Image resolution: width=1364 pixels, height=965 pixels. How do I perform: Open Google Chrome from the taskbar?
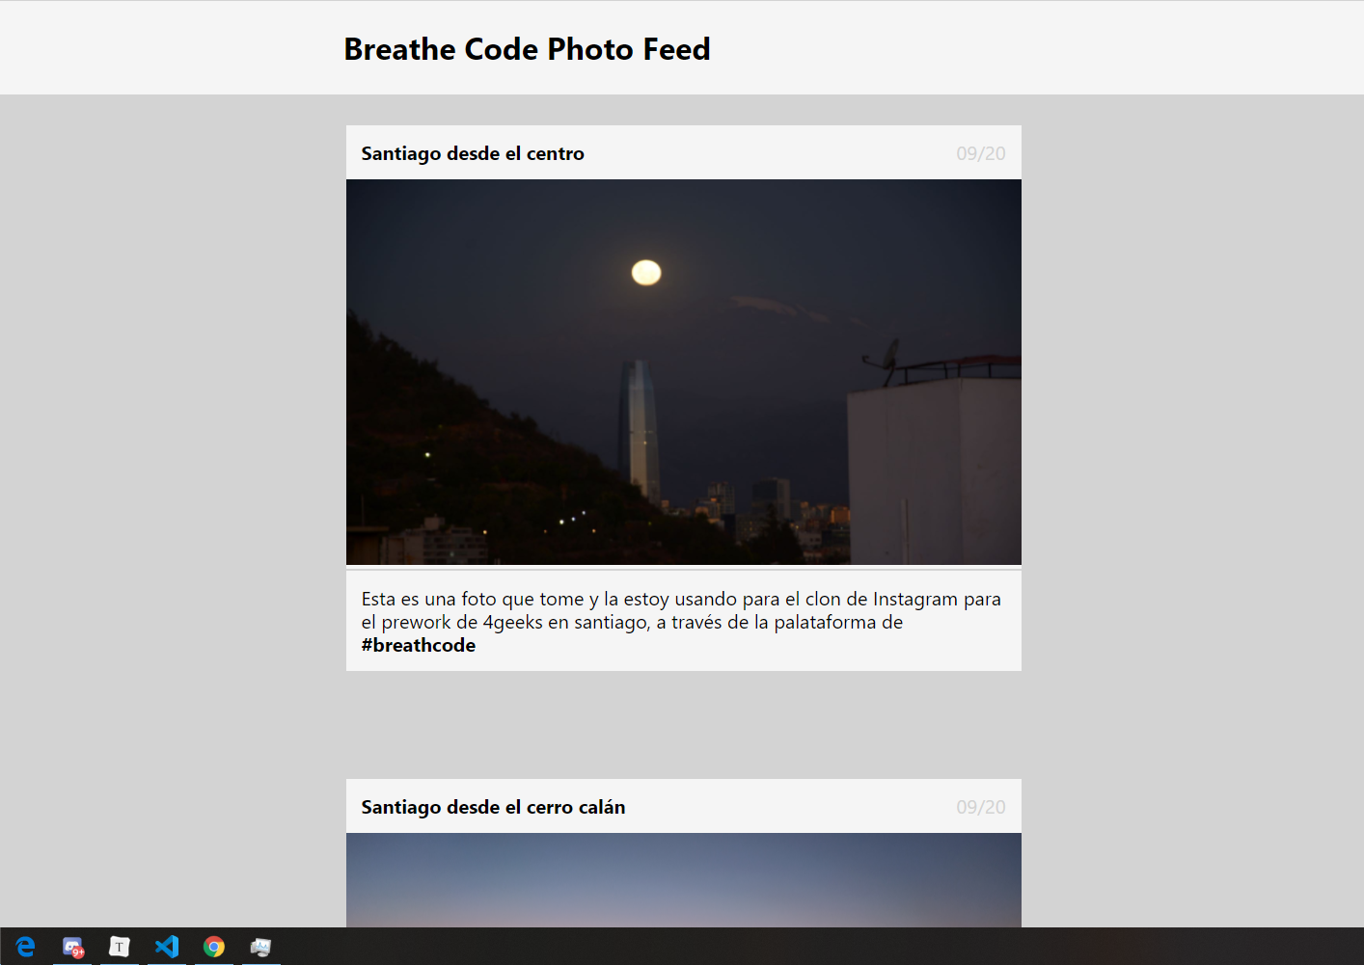click(x=214, y=947)
